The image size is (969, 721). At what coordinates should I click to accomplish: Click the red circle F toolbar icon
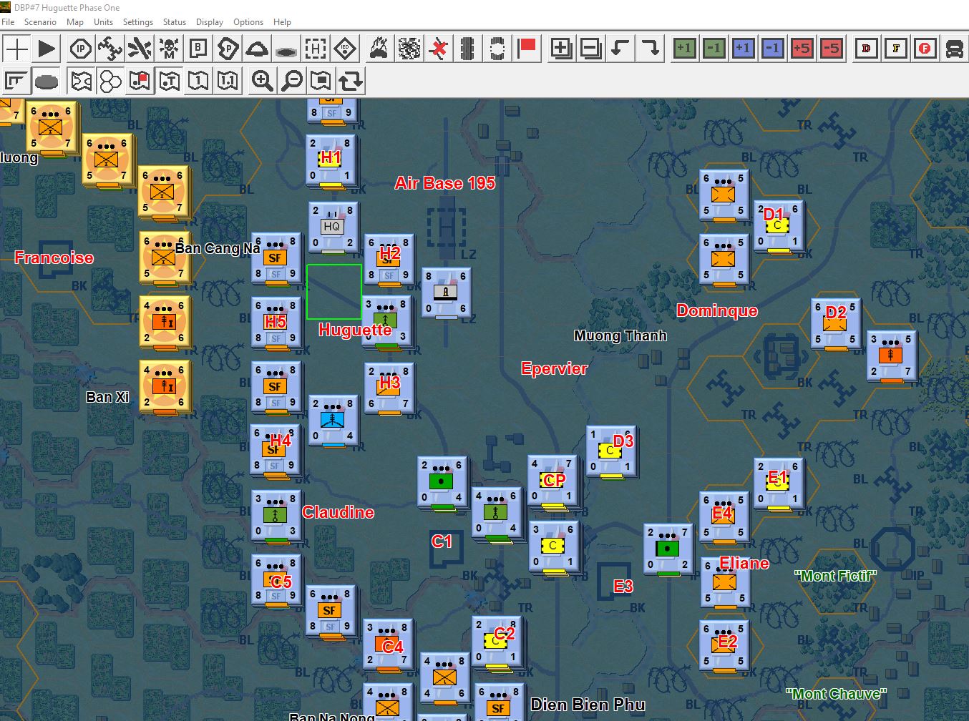[x=925, y=49]
